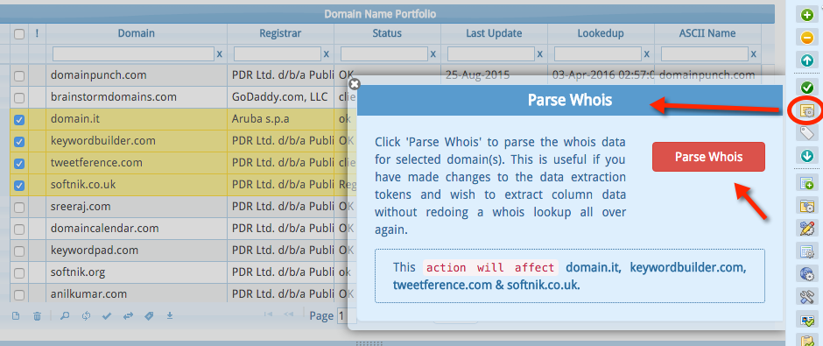Click the teal up-arrow sidebar icon
Image resolution: width=823 pixels, height=346 pixels.
tap(806, 60)
